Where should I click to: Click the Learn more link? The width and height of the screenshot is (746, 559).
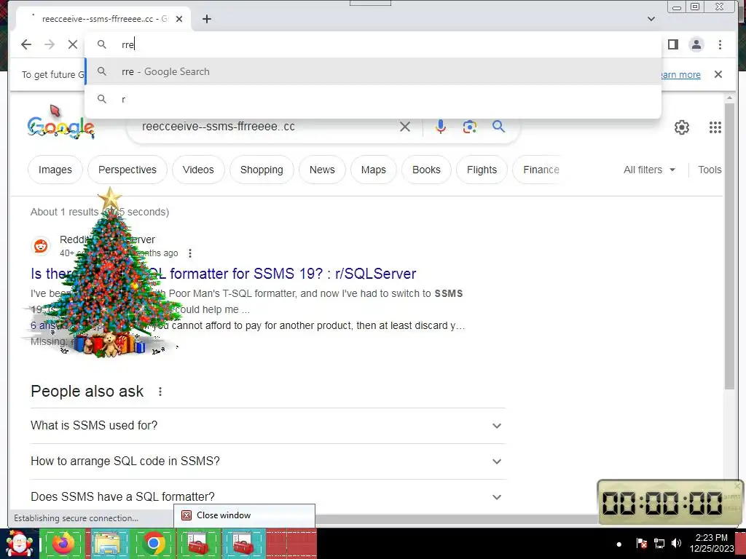pos(680,75)
